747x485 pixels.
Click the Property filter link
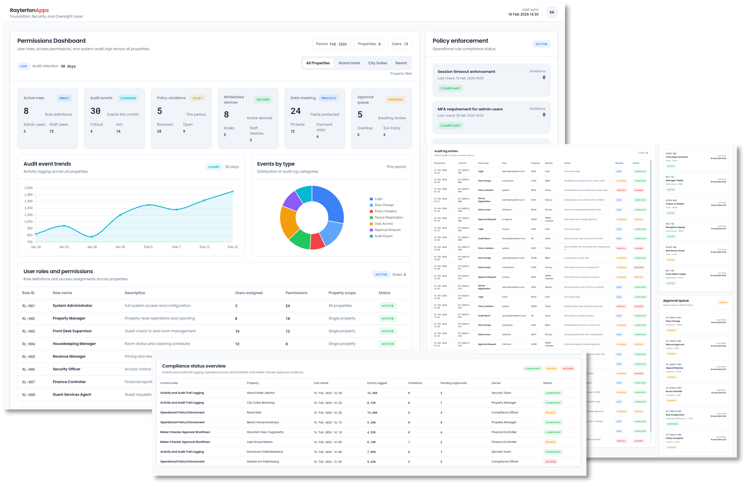tap(401, 73)
